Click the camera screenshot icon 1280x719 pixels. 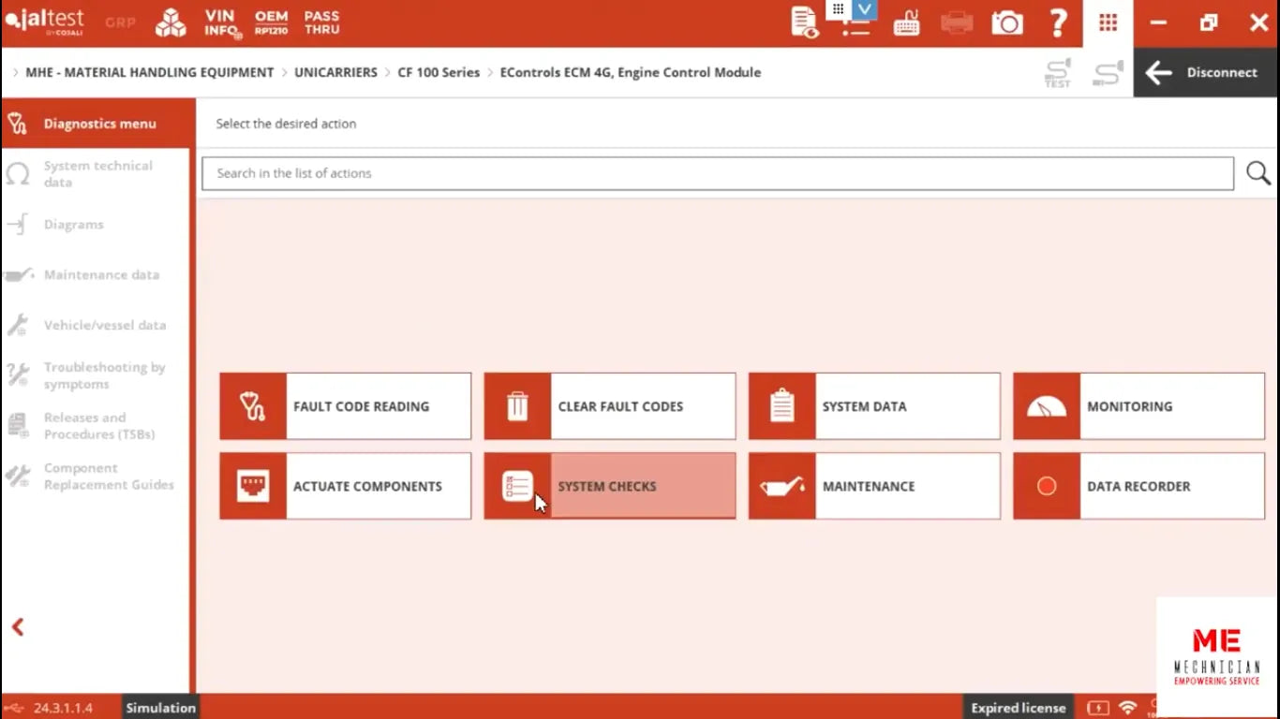point(1007,23)
